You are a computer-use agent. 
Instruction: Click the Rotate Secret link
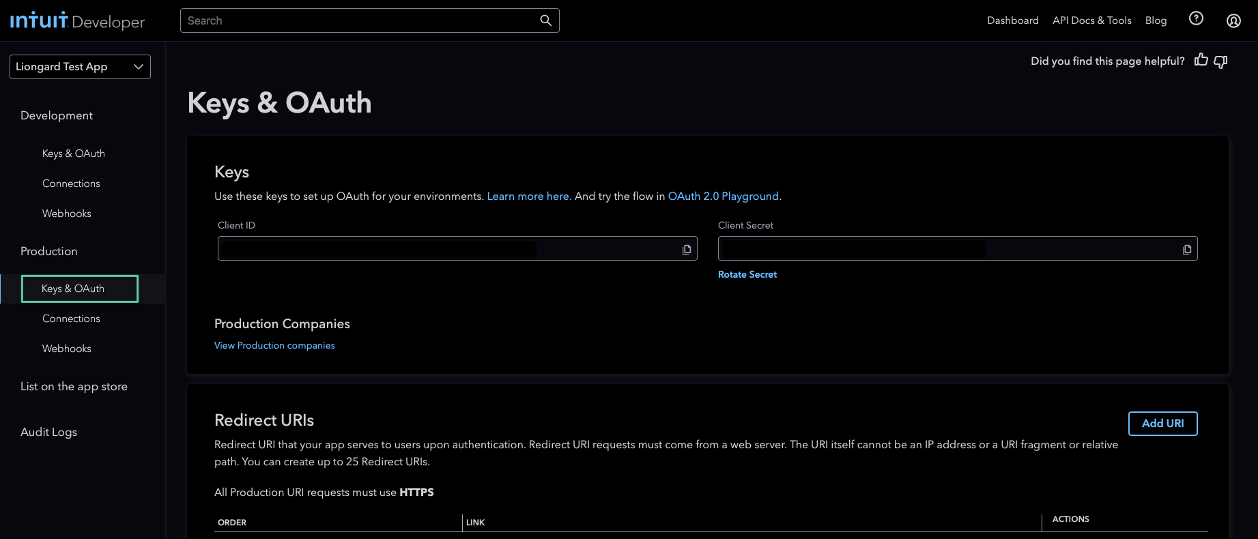tap(747, 274)
